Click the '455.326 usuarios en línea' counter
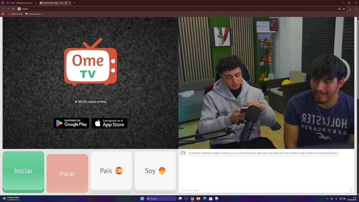Screen dimensions: 359x202 pyautogui.click(x=90, y=102)
